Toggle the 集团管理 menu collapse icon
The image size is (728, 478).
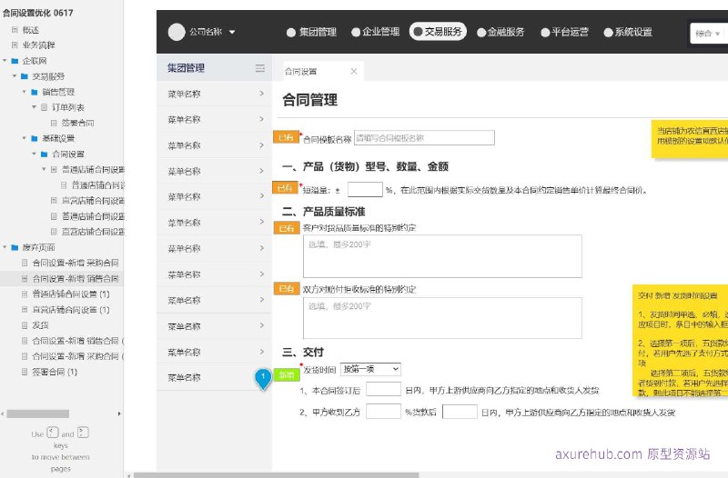(260, 68)
